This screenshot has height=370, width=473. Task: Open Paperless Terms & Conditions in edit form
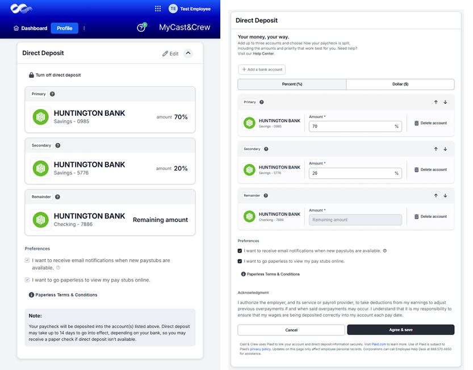[270, 274]
